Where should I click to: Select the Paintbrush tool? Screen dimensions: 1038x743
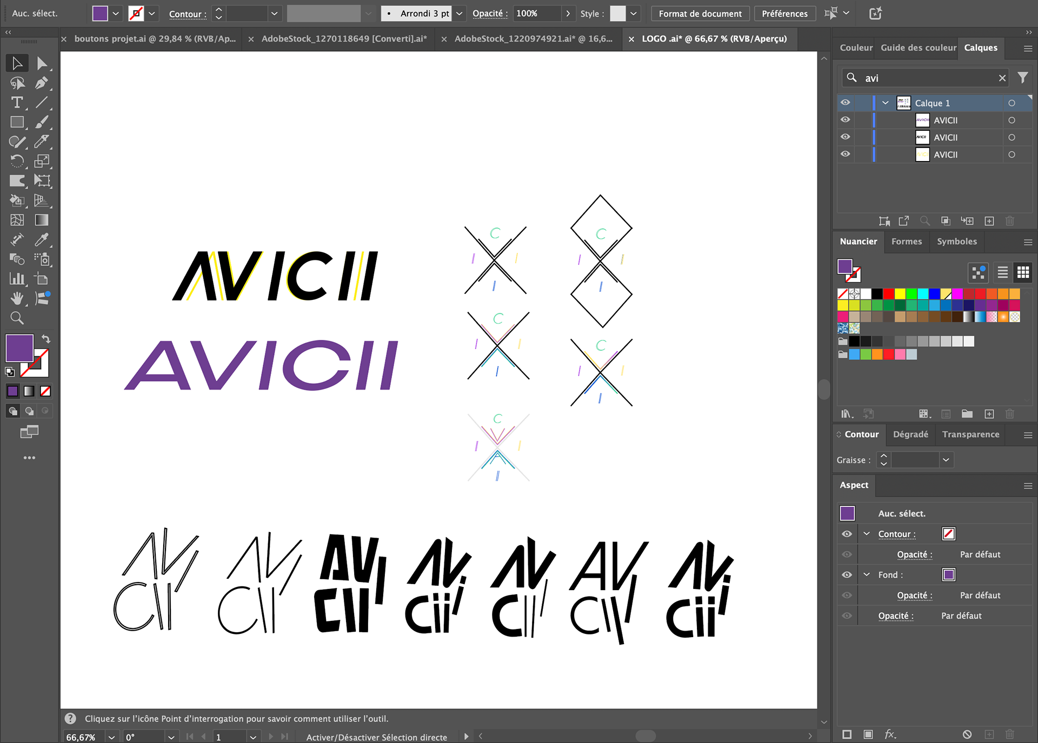[x=42, y=122]
